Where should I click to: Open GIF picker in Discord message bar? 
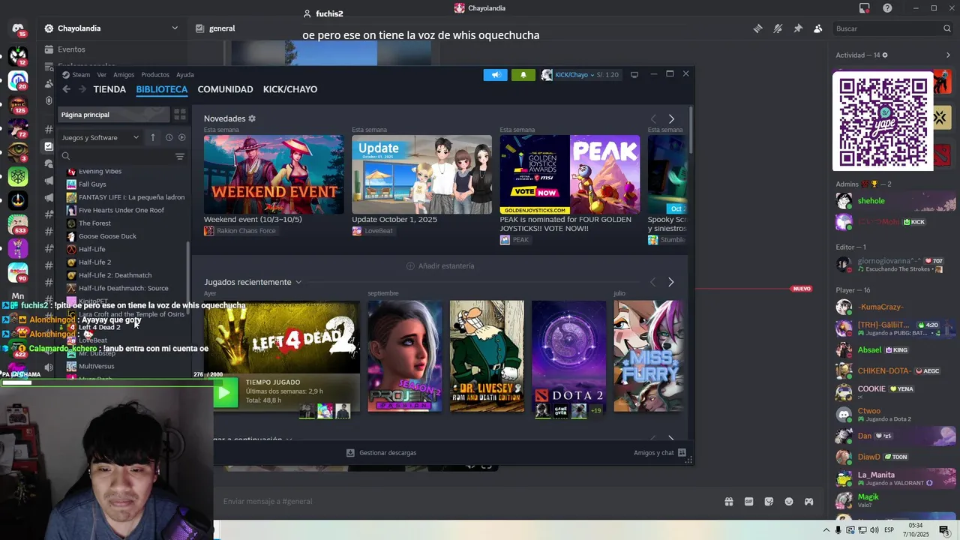pyautogui.click(x=748, y=502)
